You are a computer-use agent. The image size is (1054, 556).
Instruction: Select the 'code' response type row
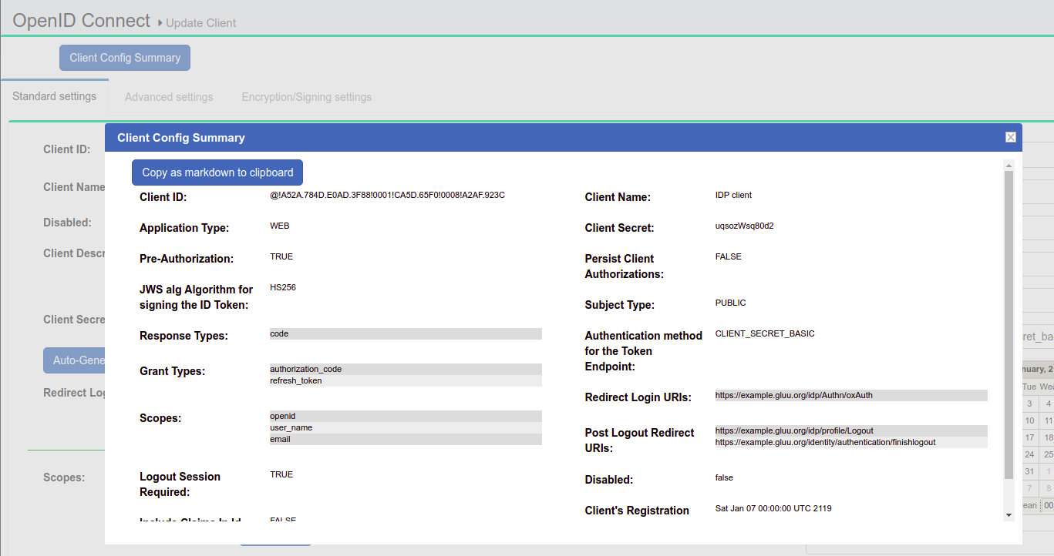[x=406, y=334]
